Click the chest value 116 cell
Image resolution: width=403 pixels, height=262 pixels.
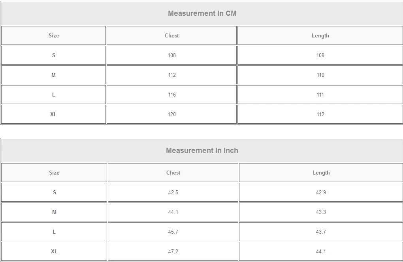(171, 95)
